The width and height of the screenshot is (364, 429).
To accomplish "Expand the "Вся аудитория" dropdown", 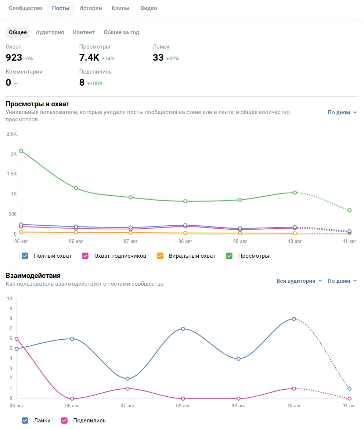I will click(299, 281).
